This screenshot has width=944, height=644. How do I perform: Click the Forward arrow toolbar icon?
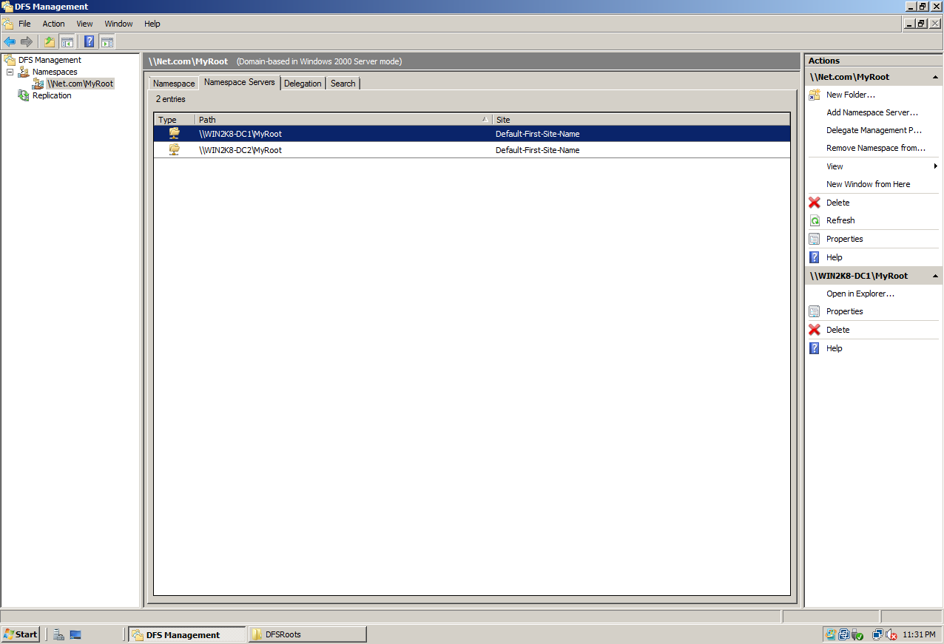coord(27,41)
